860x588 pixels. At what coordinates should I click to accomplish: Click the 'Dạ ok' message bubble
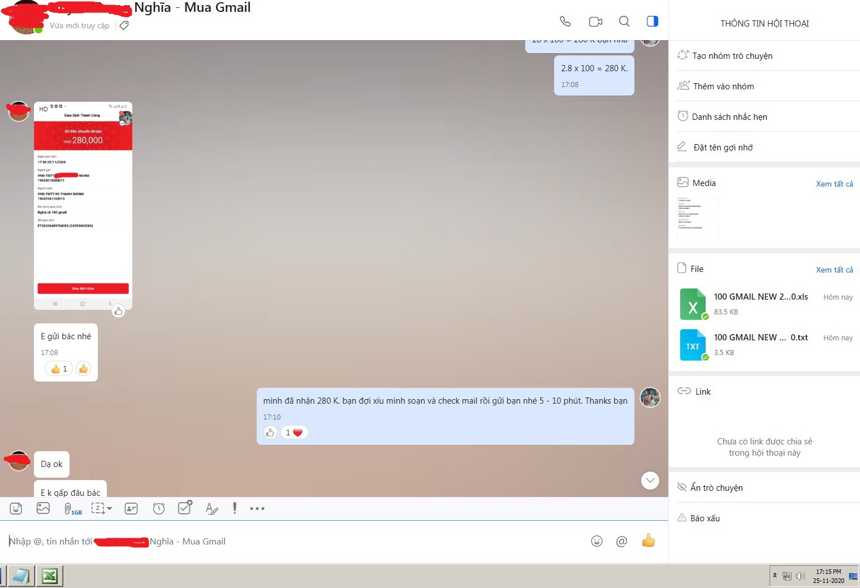(51, 464)
